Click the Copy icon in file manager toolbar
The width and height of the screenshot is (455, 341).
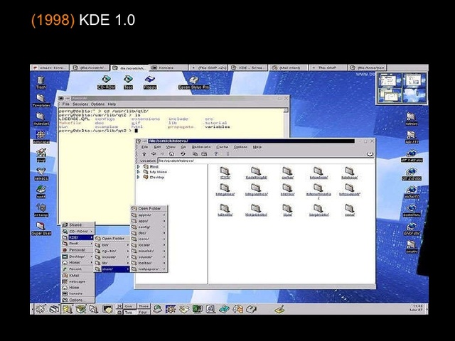[195, 154]
